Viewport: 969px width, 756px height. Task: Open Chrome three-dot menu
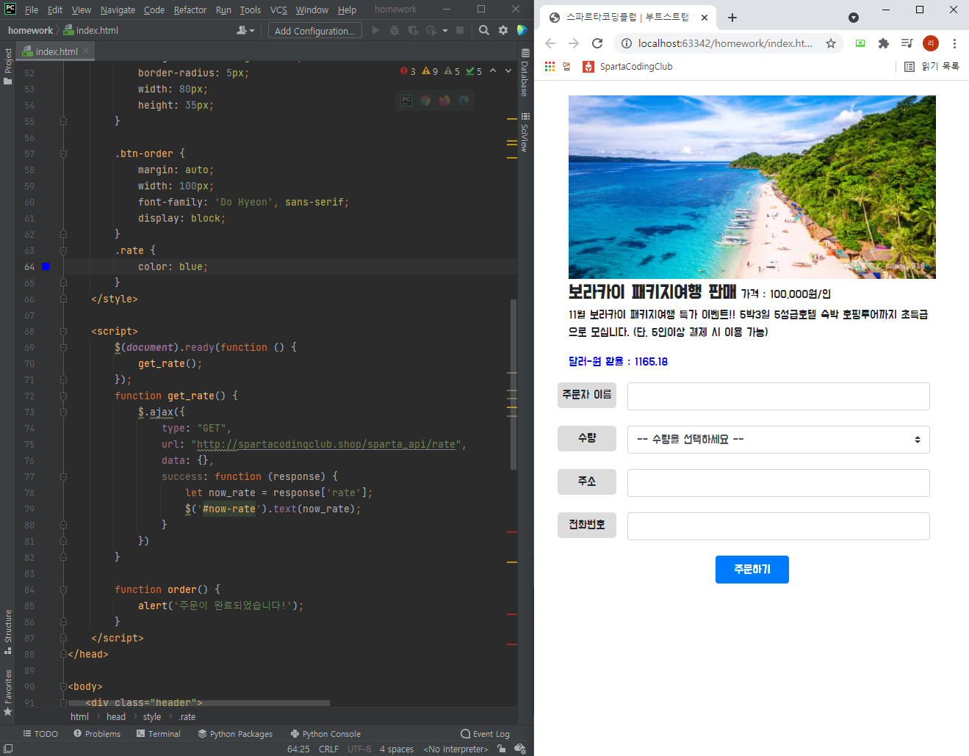(954, 43)
